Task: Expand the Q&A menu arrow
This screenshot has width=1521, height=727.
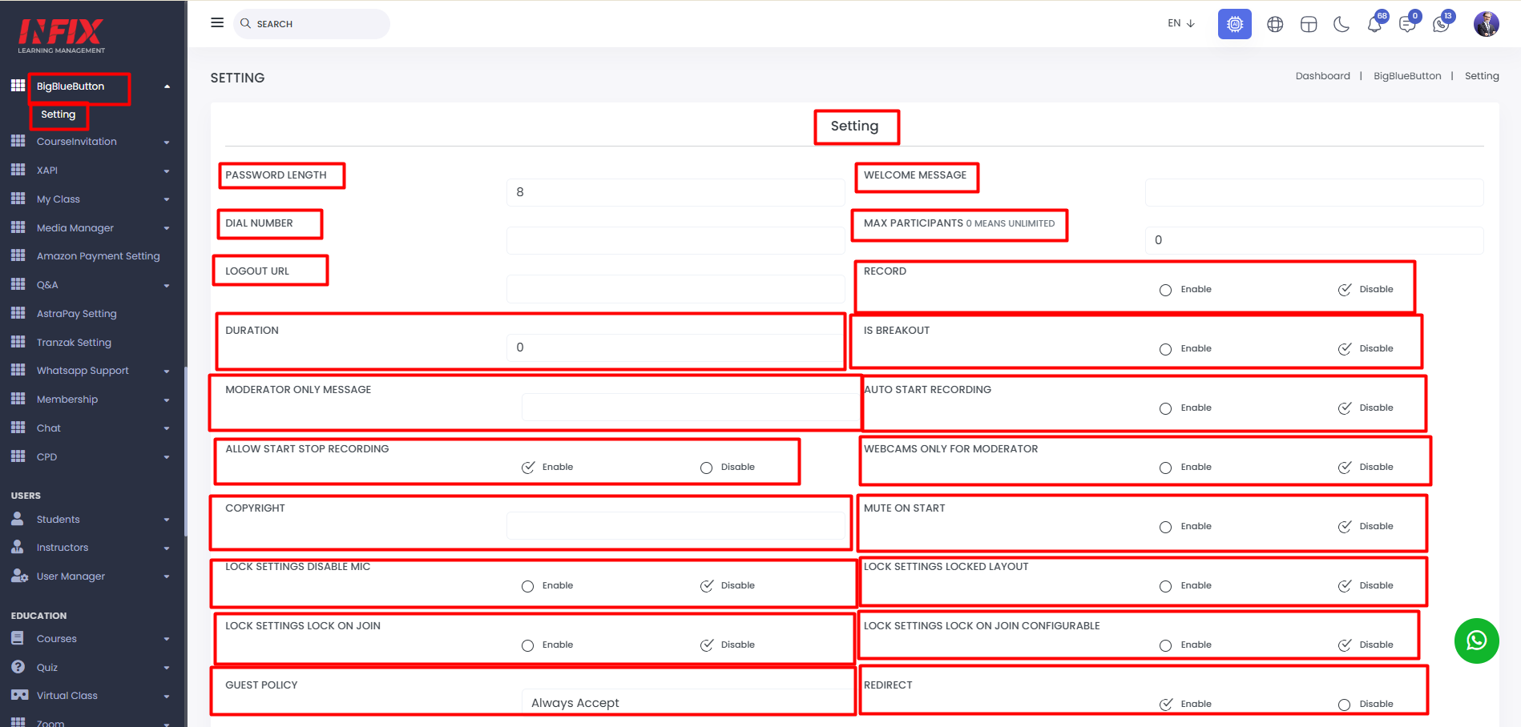Action: (167, 286)
